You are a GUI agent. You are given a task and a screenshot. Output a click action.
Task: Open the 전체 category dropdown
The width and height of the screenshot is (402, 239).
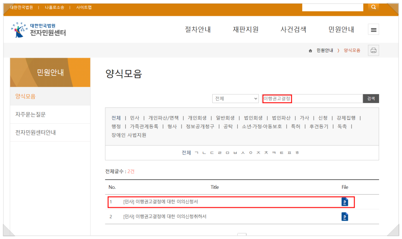(235, 98)
